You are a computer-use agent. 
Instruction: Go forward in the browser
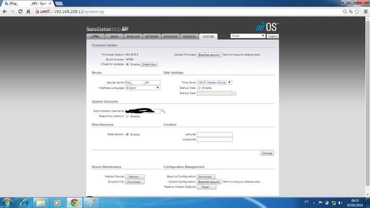(x=12, y=11)
